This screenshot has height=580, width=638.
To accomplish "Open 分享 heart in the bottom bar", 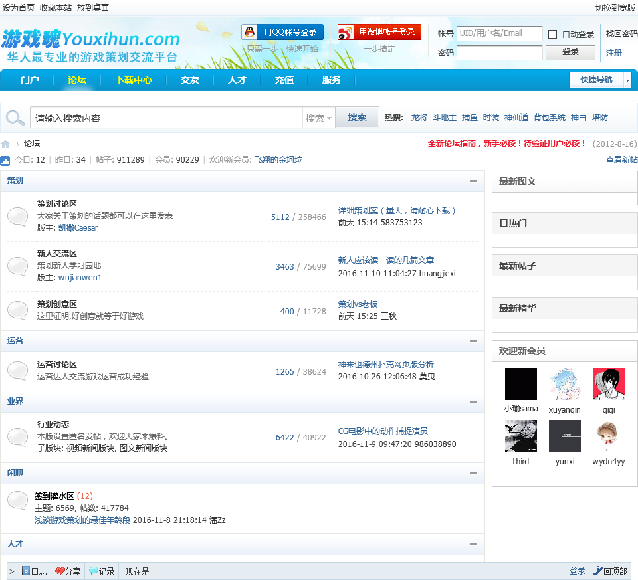I will pos(68,571).
